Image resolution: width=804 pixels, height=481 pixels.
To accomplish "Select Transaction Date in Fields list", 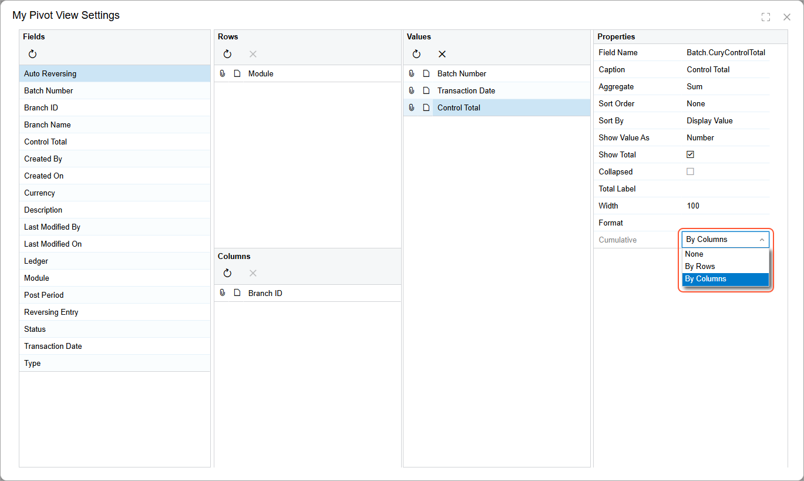I will pos(115,346).
